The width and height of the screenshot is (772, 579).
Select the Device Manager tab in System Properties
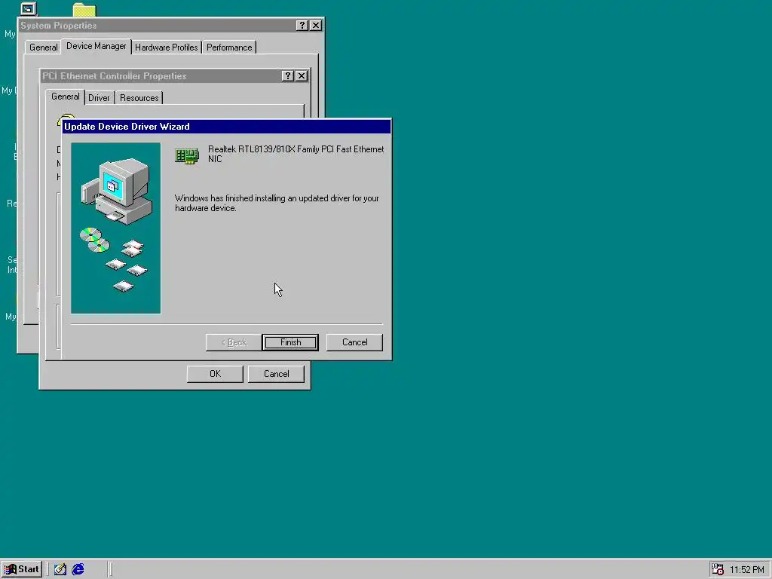coord(96,46)
